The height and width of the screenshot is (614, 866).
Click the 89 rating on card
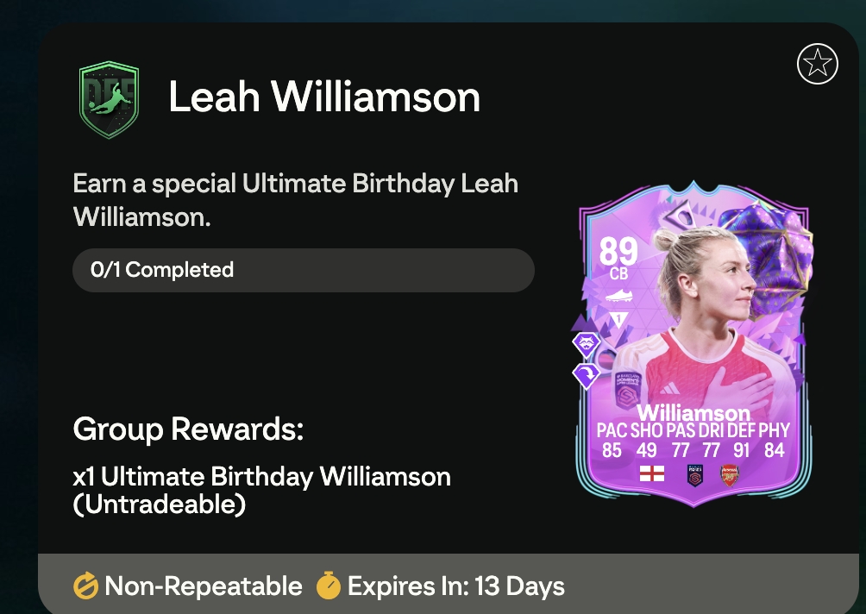point(618,251)
